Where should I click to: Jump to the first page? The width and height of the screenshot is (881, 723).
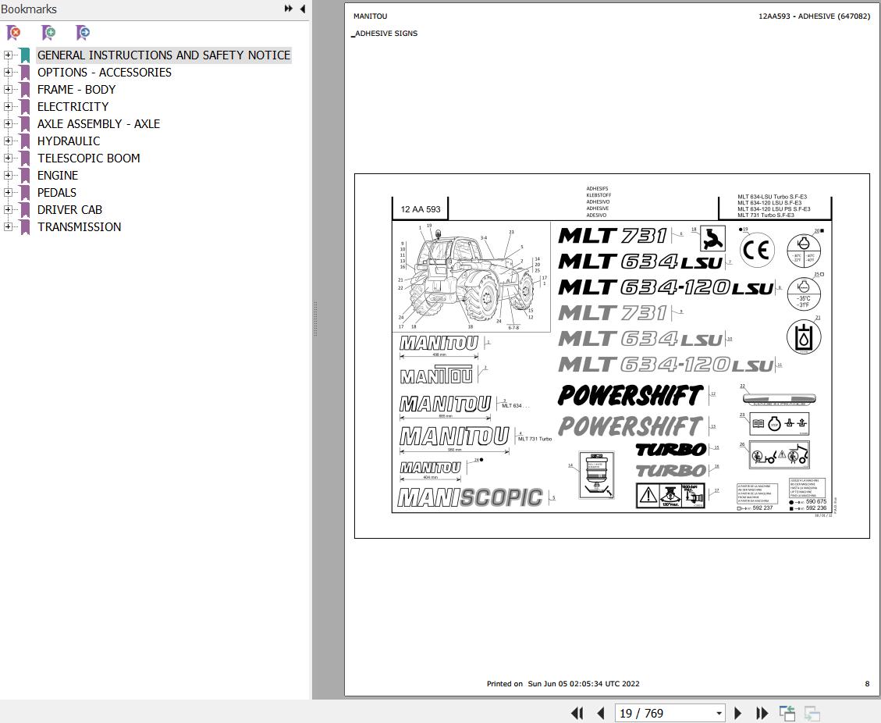pyautogui.click(x=577, y=713)
